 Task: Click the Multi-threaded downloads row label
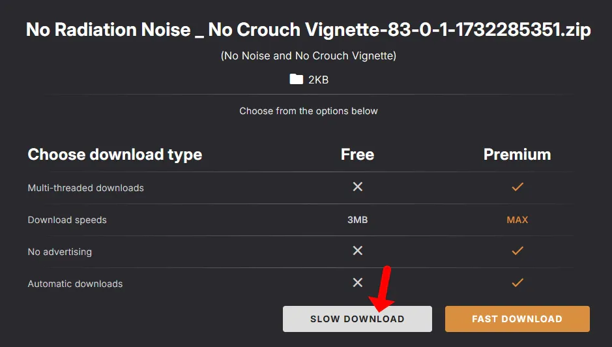click(85, 188)
